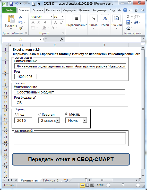Viewport: 147px width, 190px height.
Task: Open the Файл menu button
Action: [9, 10]
